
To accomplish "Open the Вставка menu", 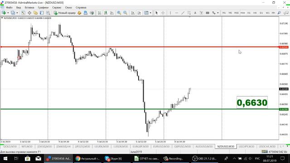I will click(x=29, y=8).
